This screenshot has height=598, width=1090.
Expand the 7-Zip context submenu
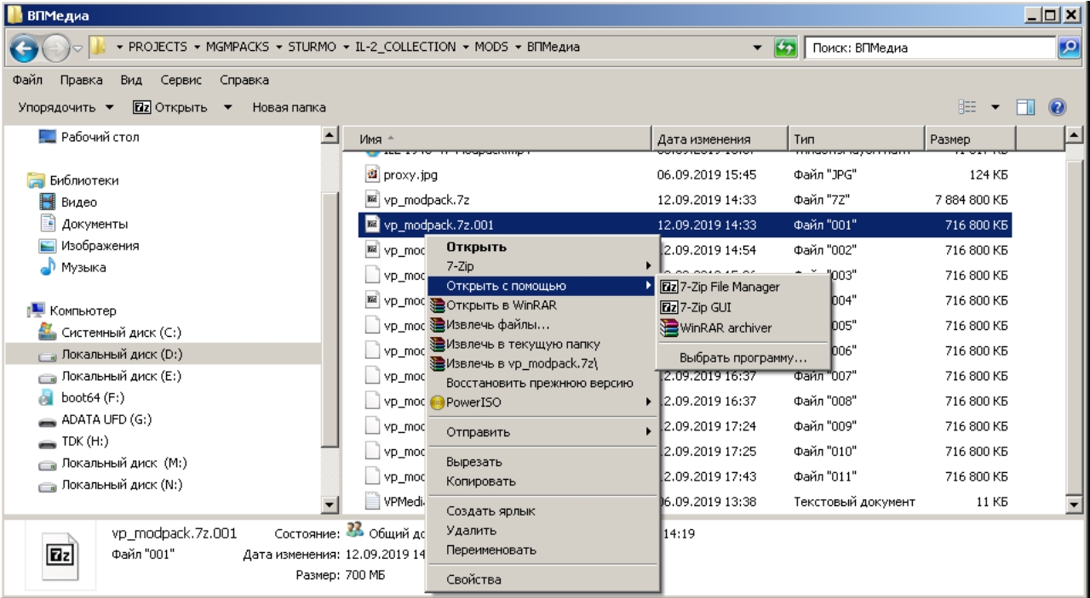point(542,267)
